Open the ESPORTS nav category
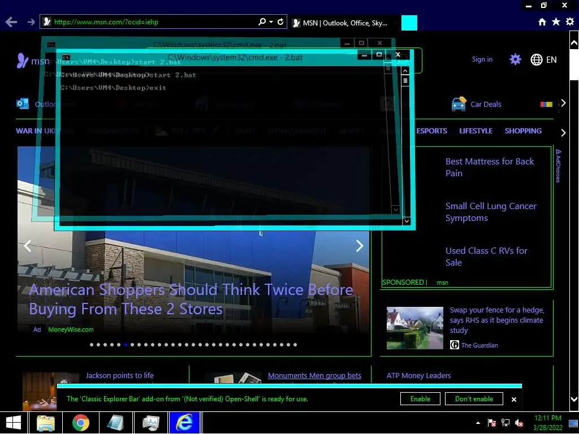This screenshot has width=579, height=434. (x=431, y=131)
